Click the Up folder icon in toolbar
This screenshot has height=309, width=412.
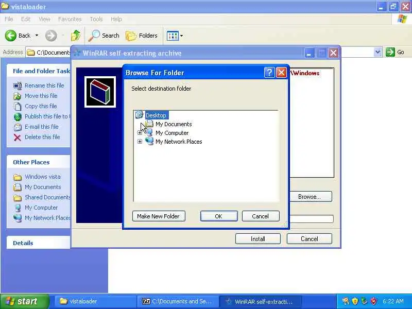click(76, 36)
